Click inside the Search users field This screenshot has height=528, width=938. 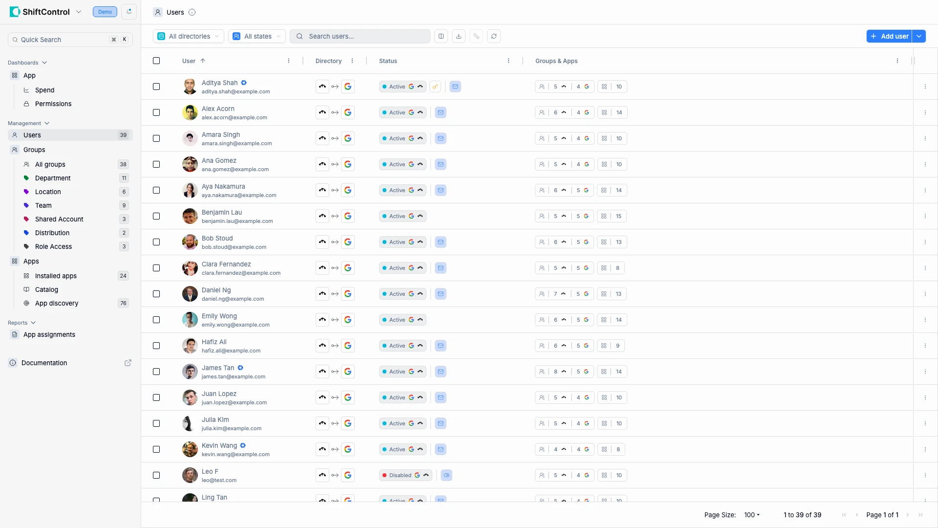click(x=360, y=36)
